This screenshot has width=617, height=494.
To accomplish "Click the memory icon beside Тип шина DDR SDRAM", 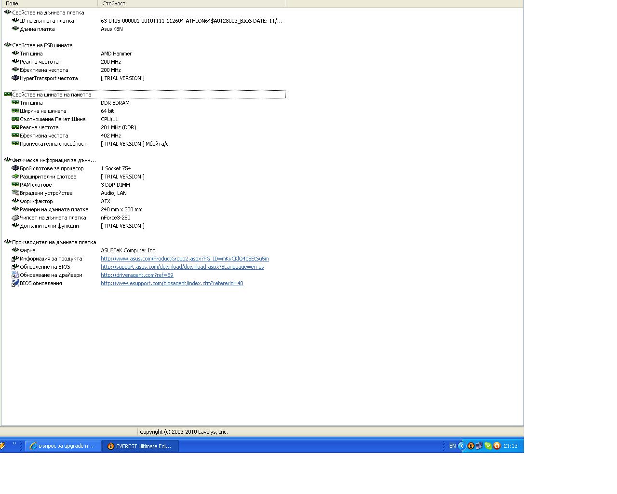I will (x=15, y=103).
